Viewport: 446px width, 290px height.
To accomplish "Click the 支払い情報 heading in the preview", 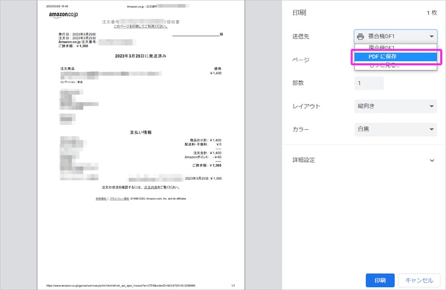I will click(x=141, y=132).
